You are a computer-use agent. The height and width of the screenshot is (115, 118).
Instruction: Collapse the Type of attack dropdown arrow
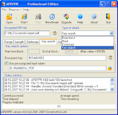[x=112, y=34]
